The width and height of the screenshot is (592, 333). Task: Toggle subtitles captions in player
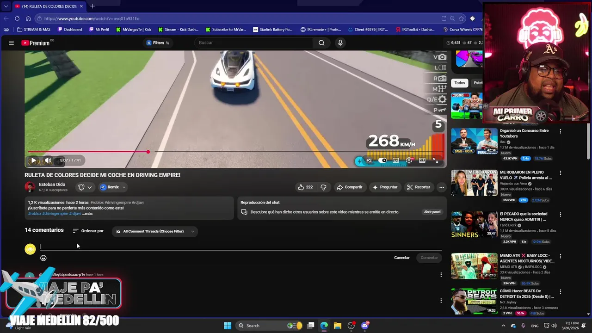pyautogui.click(x=396, y=160)
